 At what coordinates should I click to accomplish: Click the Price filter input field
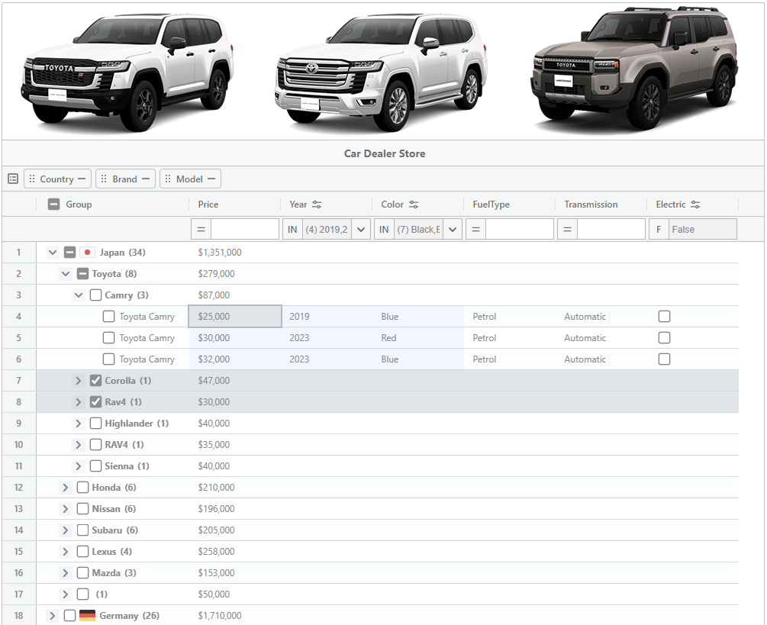244,230
